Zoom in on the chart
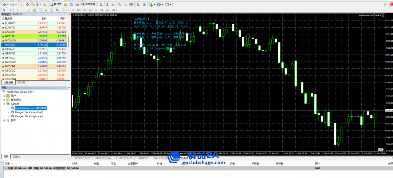The width and height of the screenshot is (393, 178). [x=119, y=4]
